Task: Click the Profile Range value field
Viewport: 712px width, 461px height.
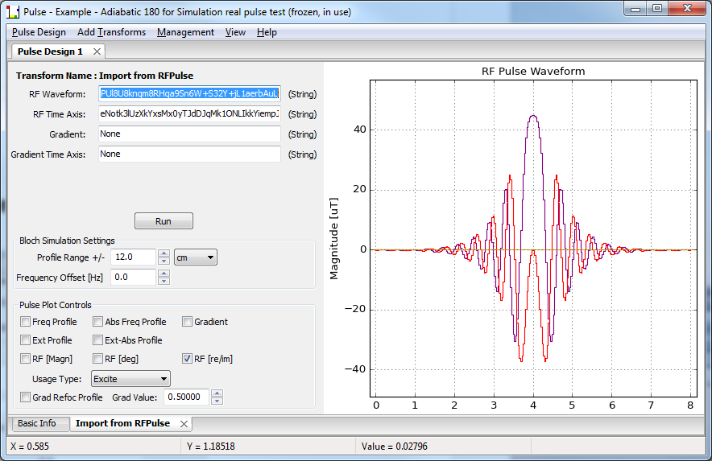Action: [134, 257]
